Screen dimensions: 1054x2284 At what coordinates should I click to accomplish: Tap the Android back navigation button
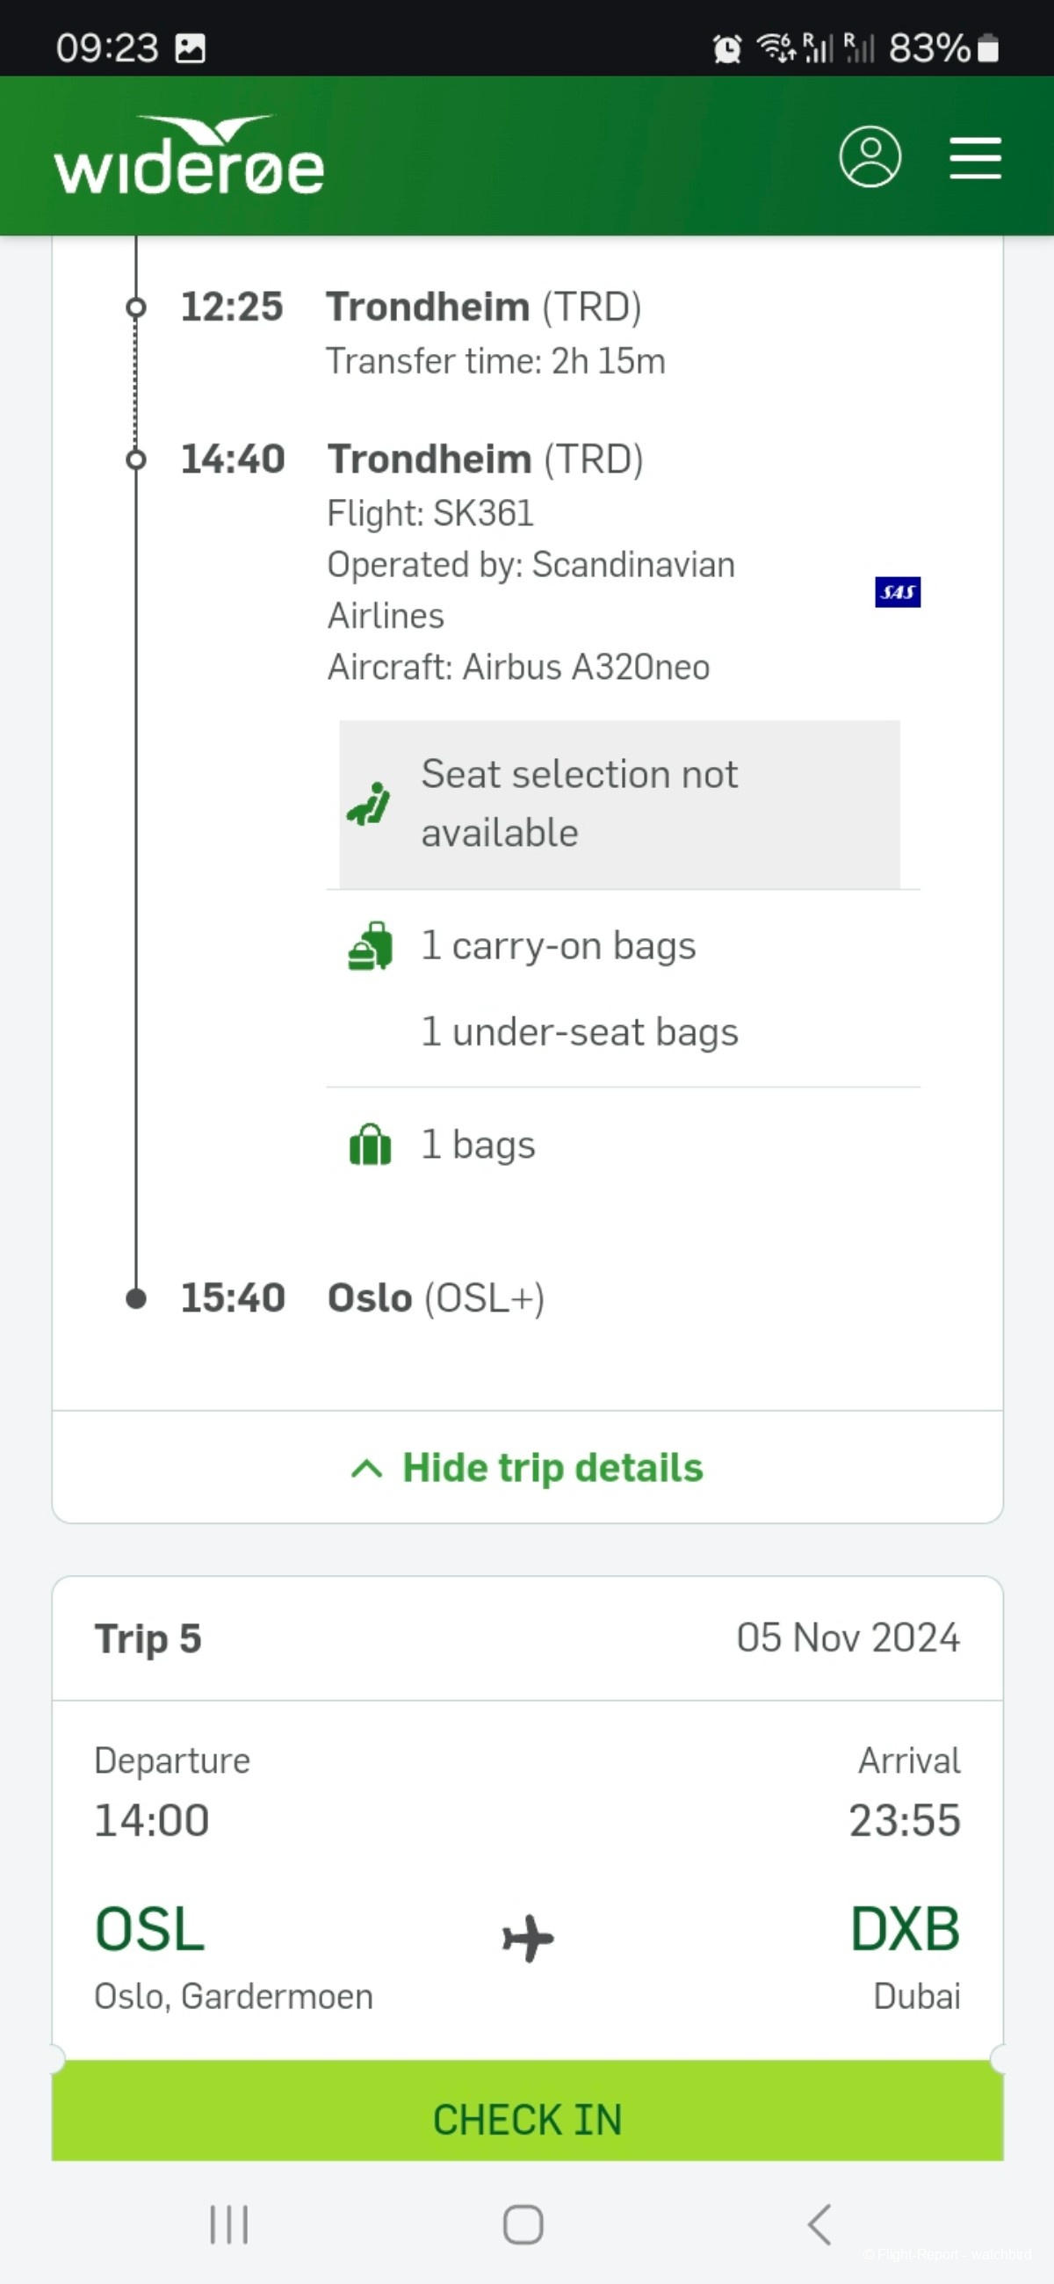(820, 2223)
